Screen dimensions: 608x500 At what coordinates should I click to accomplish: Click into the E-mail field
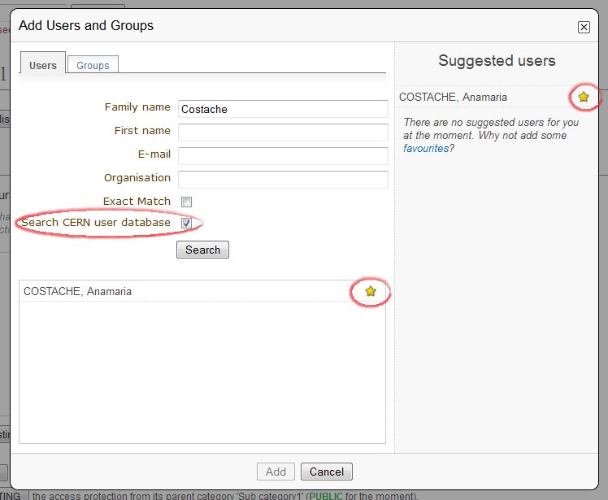(x=282, y=156)
